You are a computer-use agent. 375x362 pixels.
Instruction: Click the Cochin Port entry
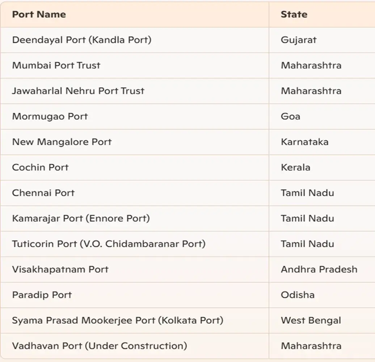coord(40,167)
